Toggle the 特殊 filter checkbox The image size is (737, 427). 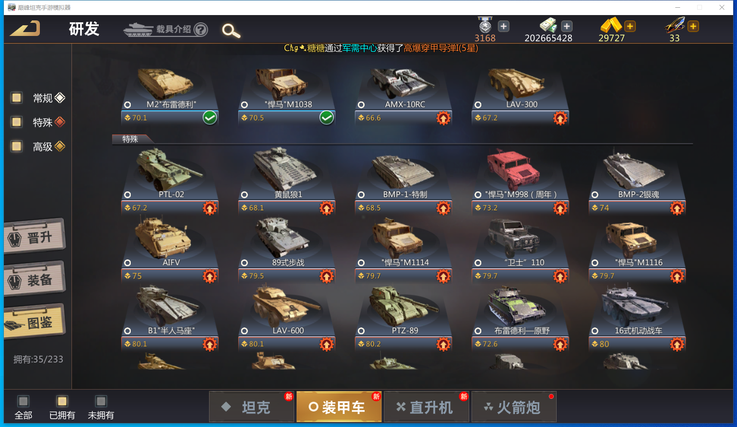(17, 121)
